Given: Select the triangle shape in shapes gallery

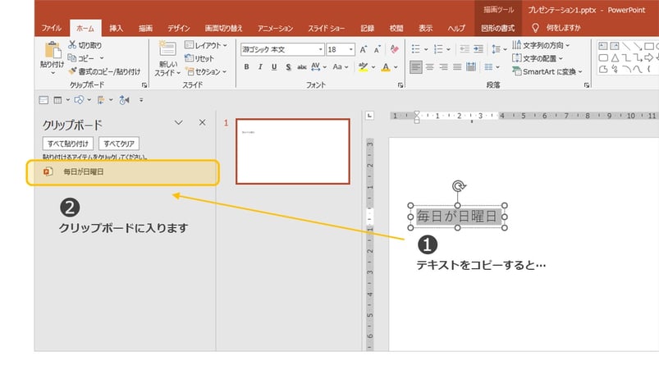Looking at the screenshot, I should [x=615, y=57].
